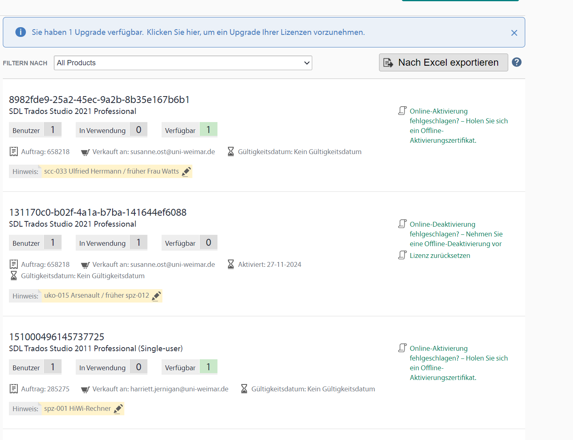Dismiss the upgrade notification banner
The image size is (573, 440).
click(x=514, y=33)
